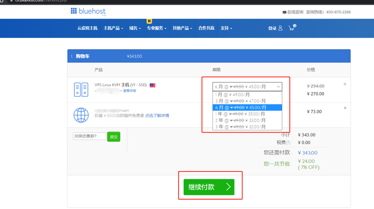The image size is (374, 209).
Task: Click the tax help question mark icon
Action: pyautogui.click(x=288, y=143)
